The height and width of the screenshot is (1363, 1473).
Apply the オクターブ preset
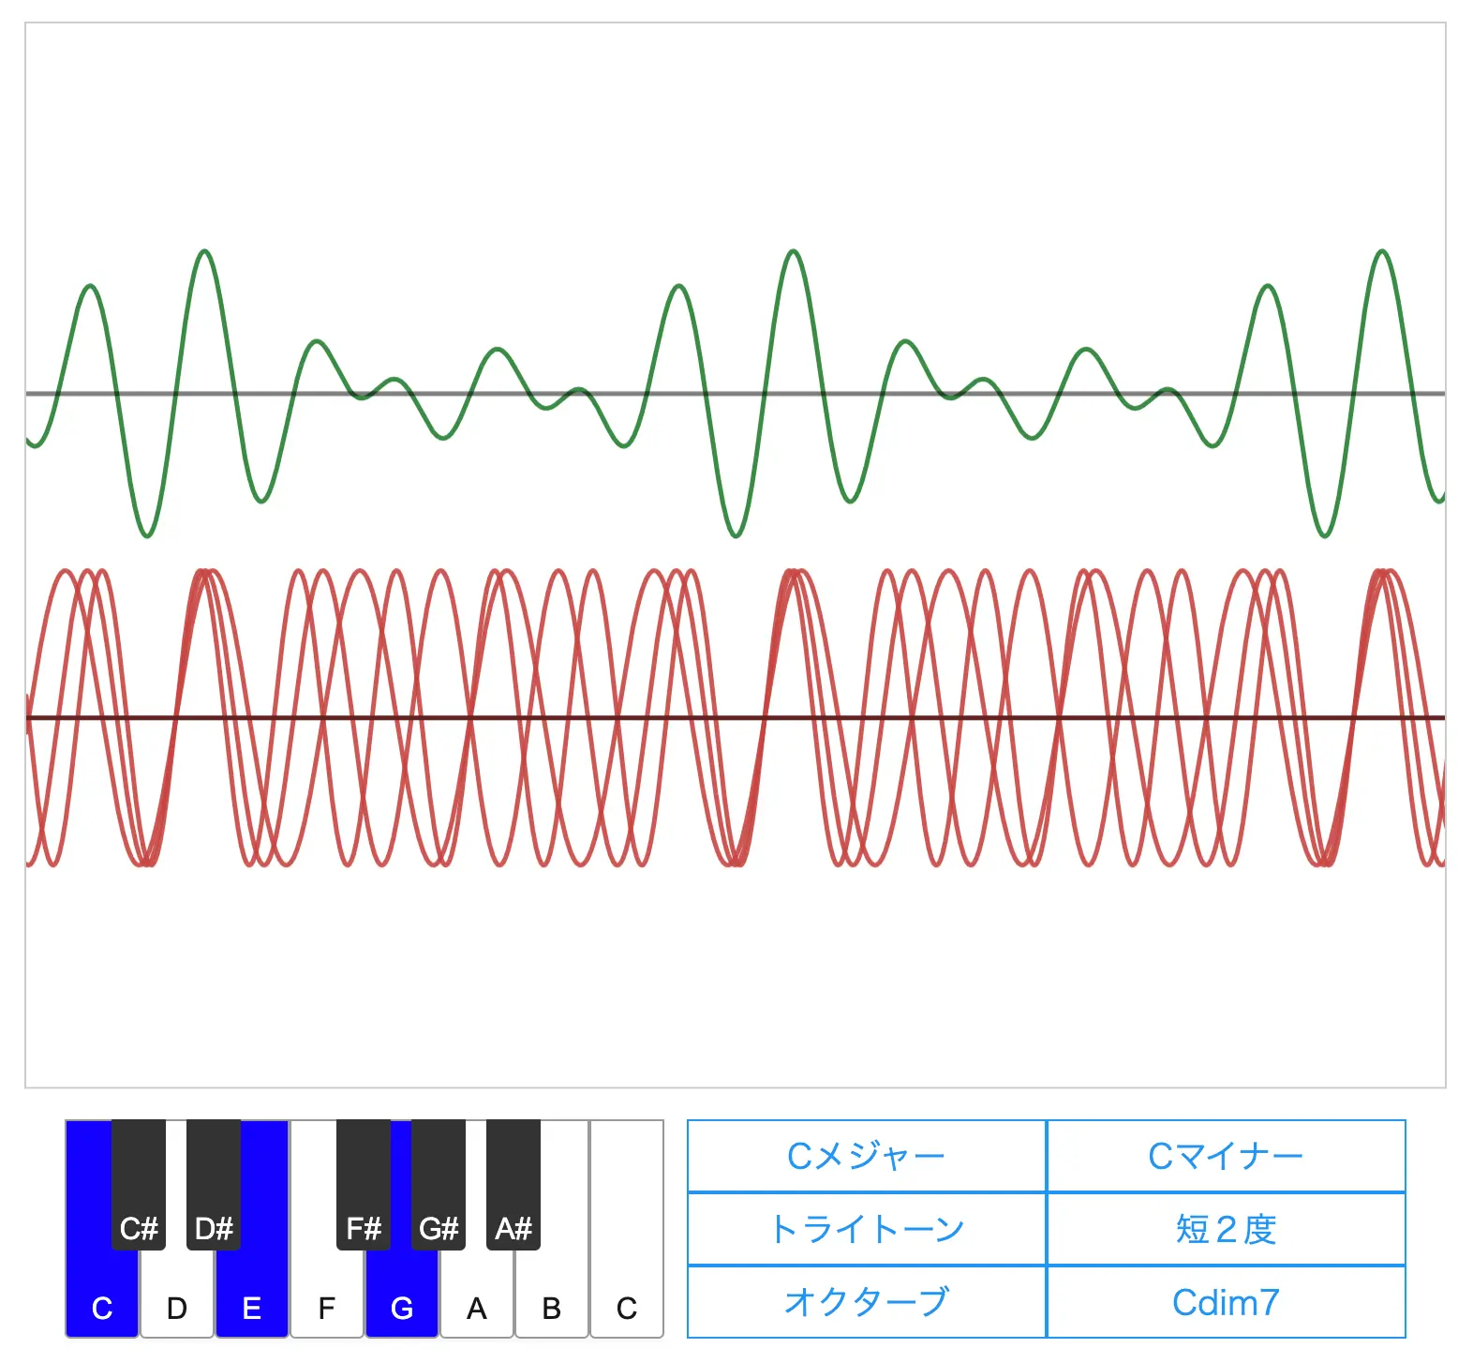tap(867, 1302)
